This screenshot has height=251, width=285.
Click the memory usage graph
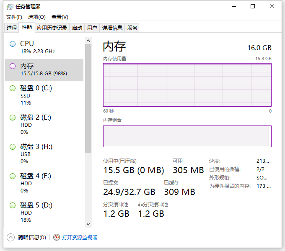point(187,85)
